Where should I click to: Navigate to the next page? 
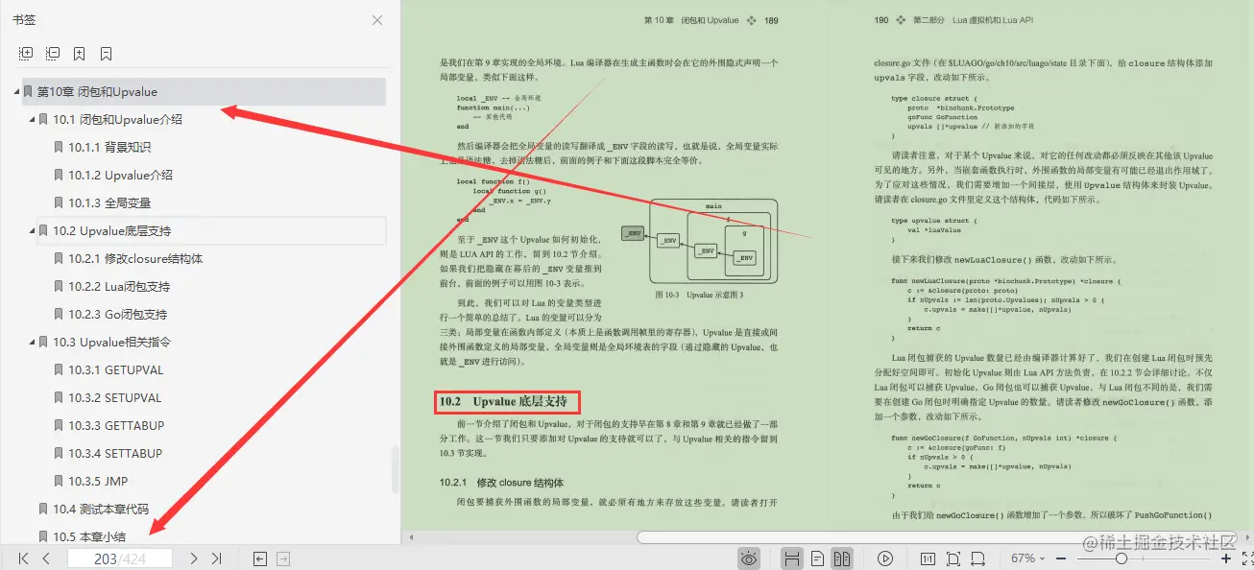pos(192,558)
